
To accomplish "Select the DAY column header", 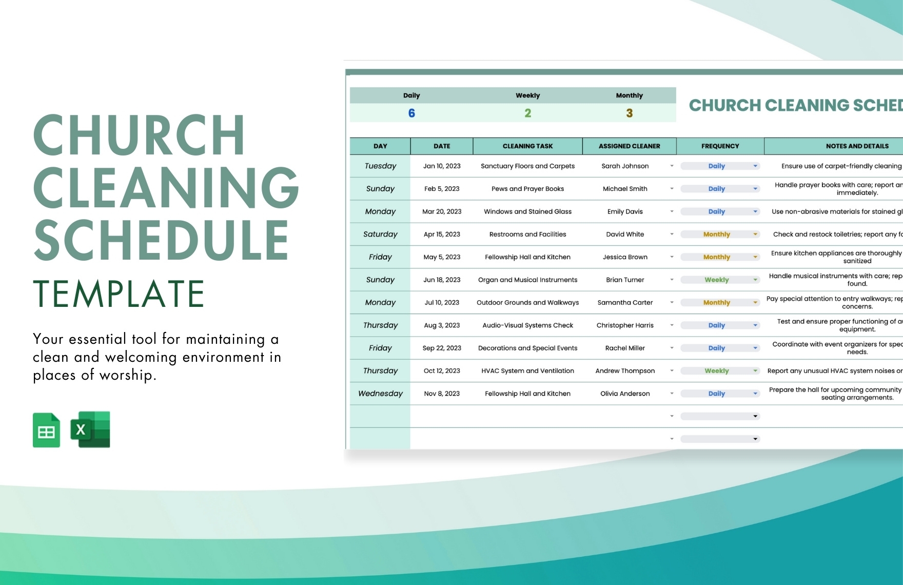I will click(x=380, y=146).
